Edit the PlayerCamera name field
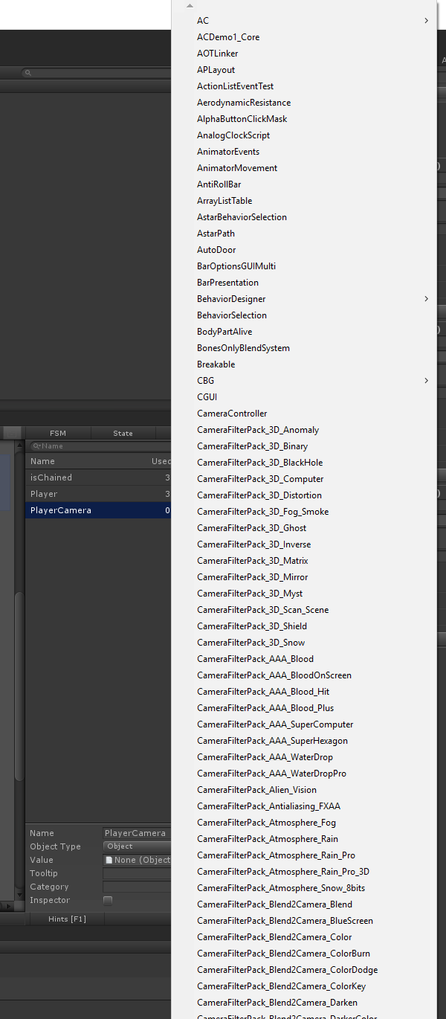 pos(137,833)
